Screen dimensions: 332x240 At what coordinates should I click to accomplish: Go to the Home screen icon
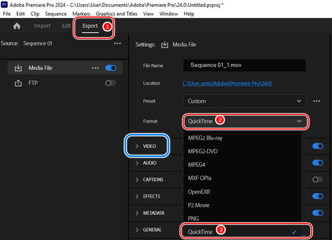[17, 26]
